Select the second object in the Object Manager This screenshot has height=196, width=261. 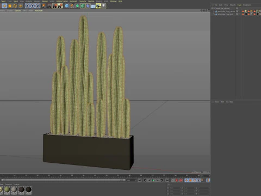226,11
